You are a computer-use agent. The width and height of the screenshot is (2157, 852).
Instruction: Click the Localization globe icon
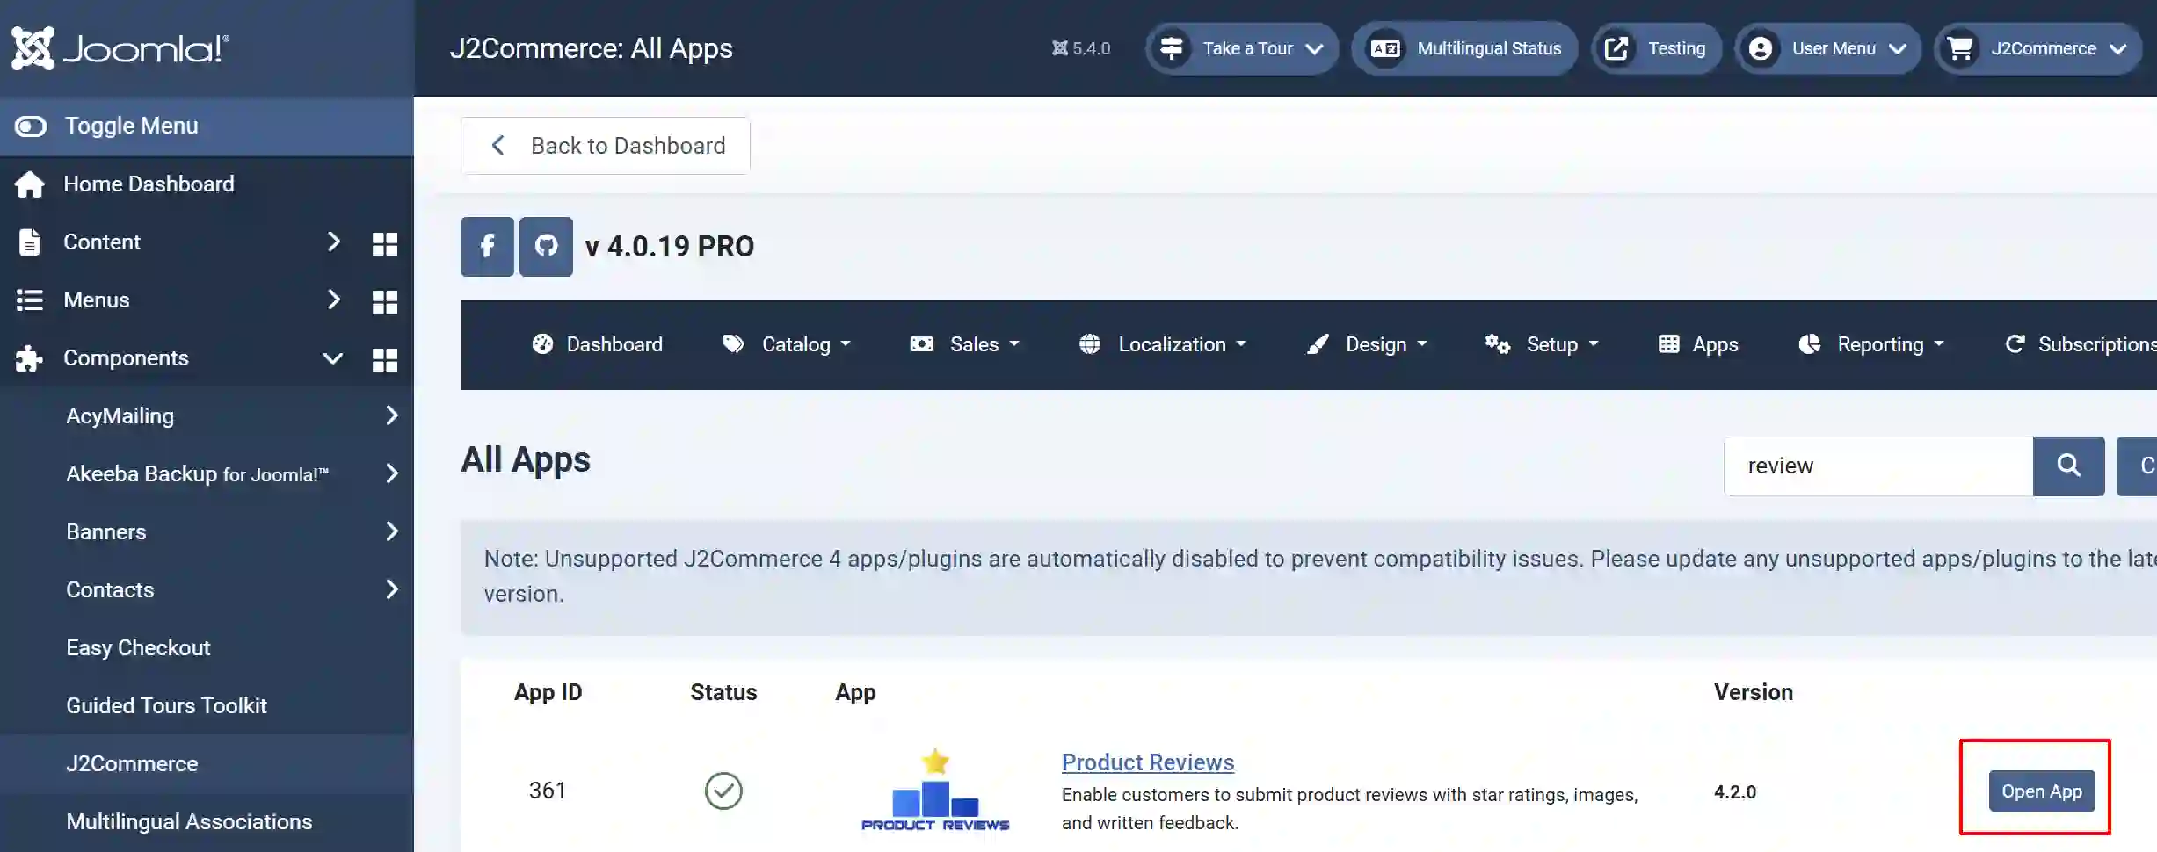point(1090,344)
